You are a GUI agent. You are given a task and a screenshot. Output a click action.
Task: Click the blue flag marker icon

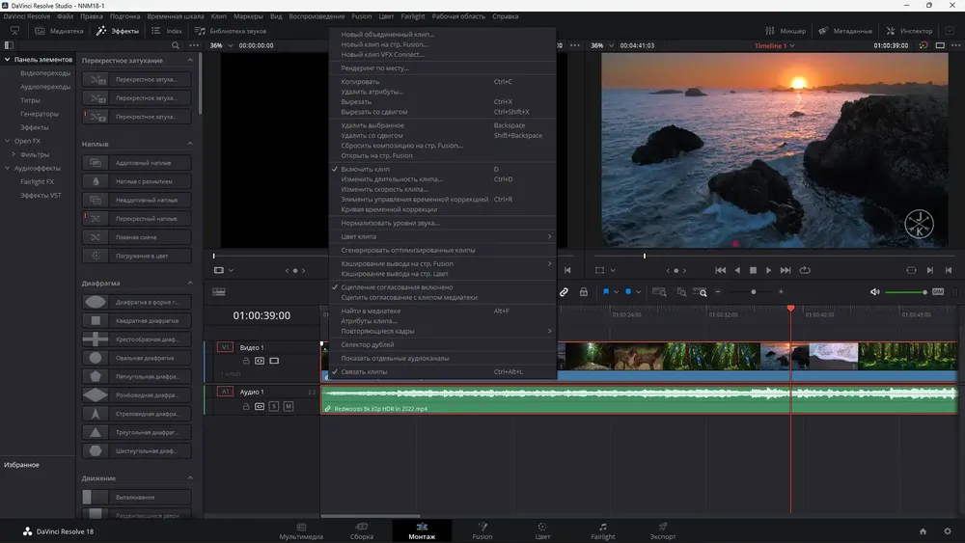coord(606,292)
